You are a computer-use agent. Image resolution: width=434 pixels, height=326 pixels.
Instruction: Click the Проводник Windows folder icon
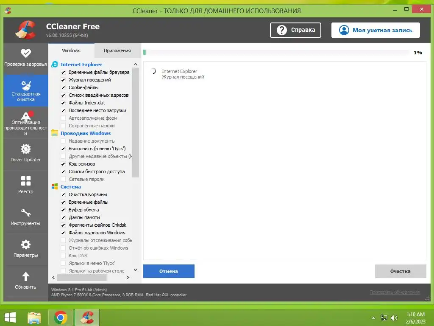click(55, 133)
